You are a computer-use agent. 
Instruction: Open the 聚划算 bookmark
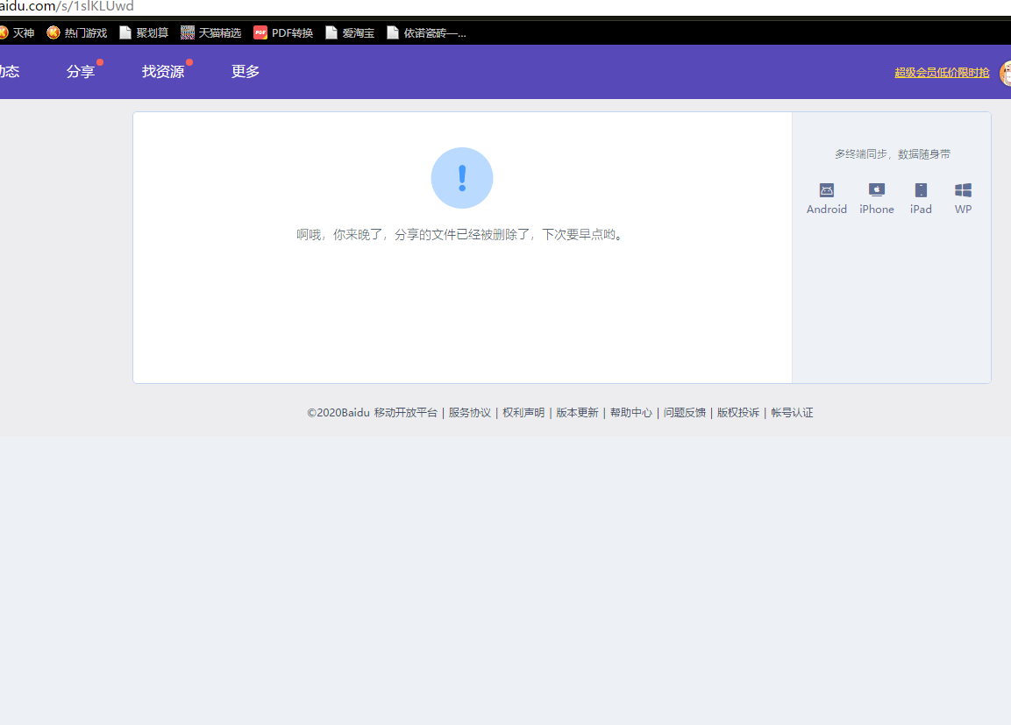pyautogui.click(x=144, y=33)
